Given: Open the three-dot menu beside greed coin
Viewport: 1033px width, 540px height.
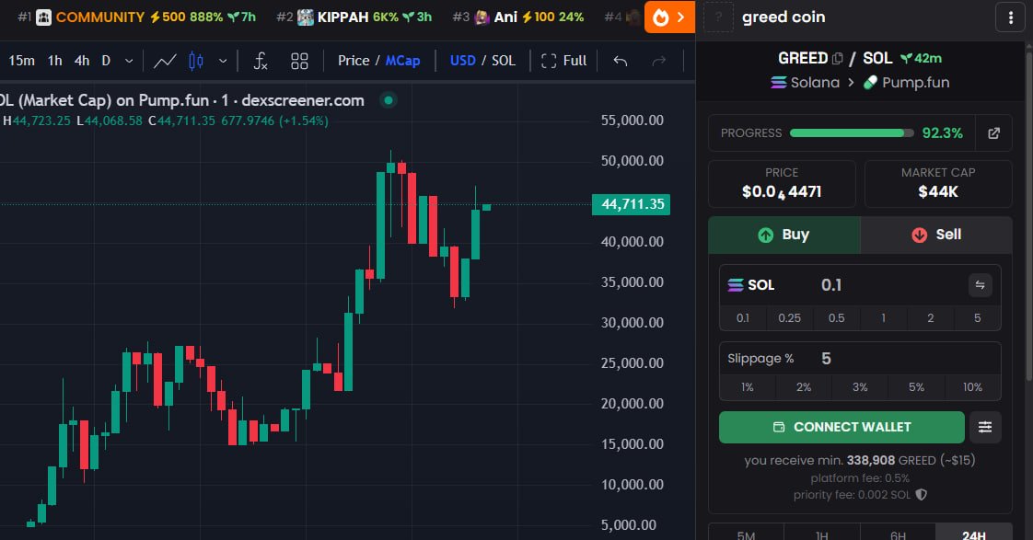Looking at the screenshot, I should click(x=1011, y=17).
